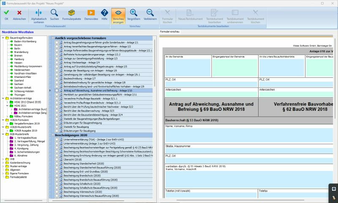Screen dimensions: 338x203
Task: Click preview pane horizontal scrollbar
Action: pyautogui.click(x=240, y=200)
